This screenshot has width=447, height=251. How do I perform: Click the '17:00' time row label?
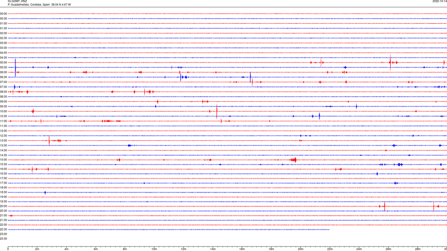(x=3, y=178)
